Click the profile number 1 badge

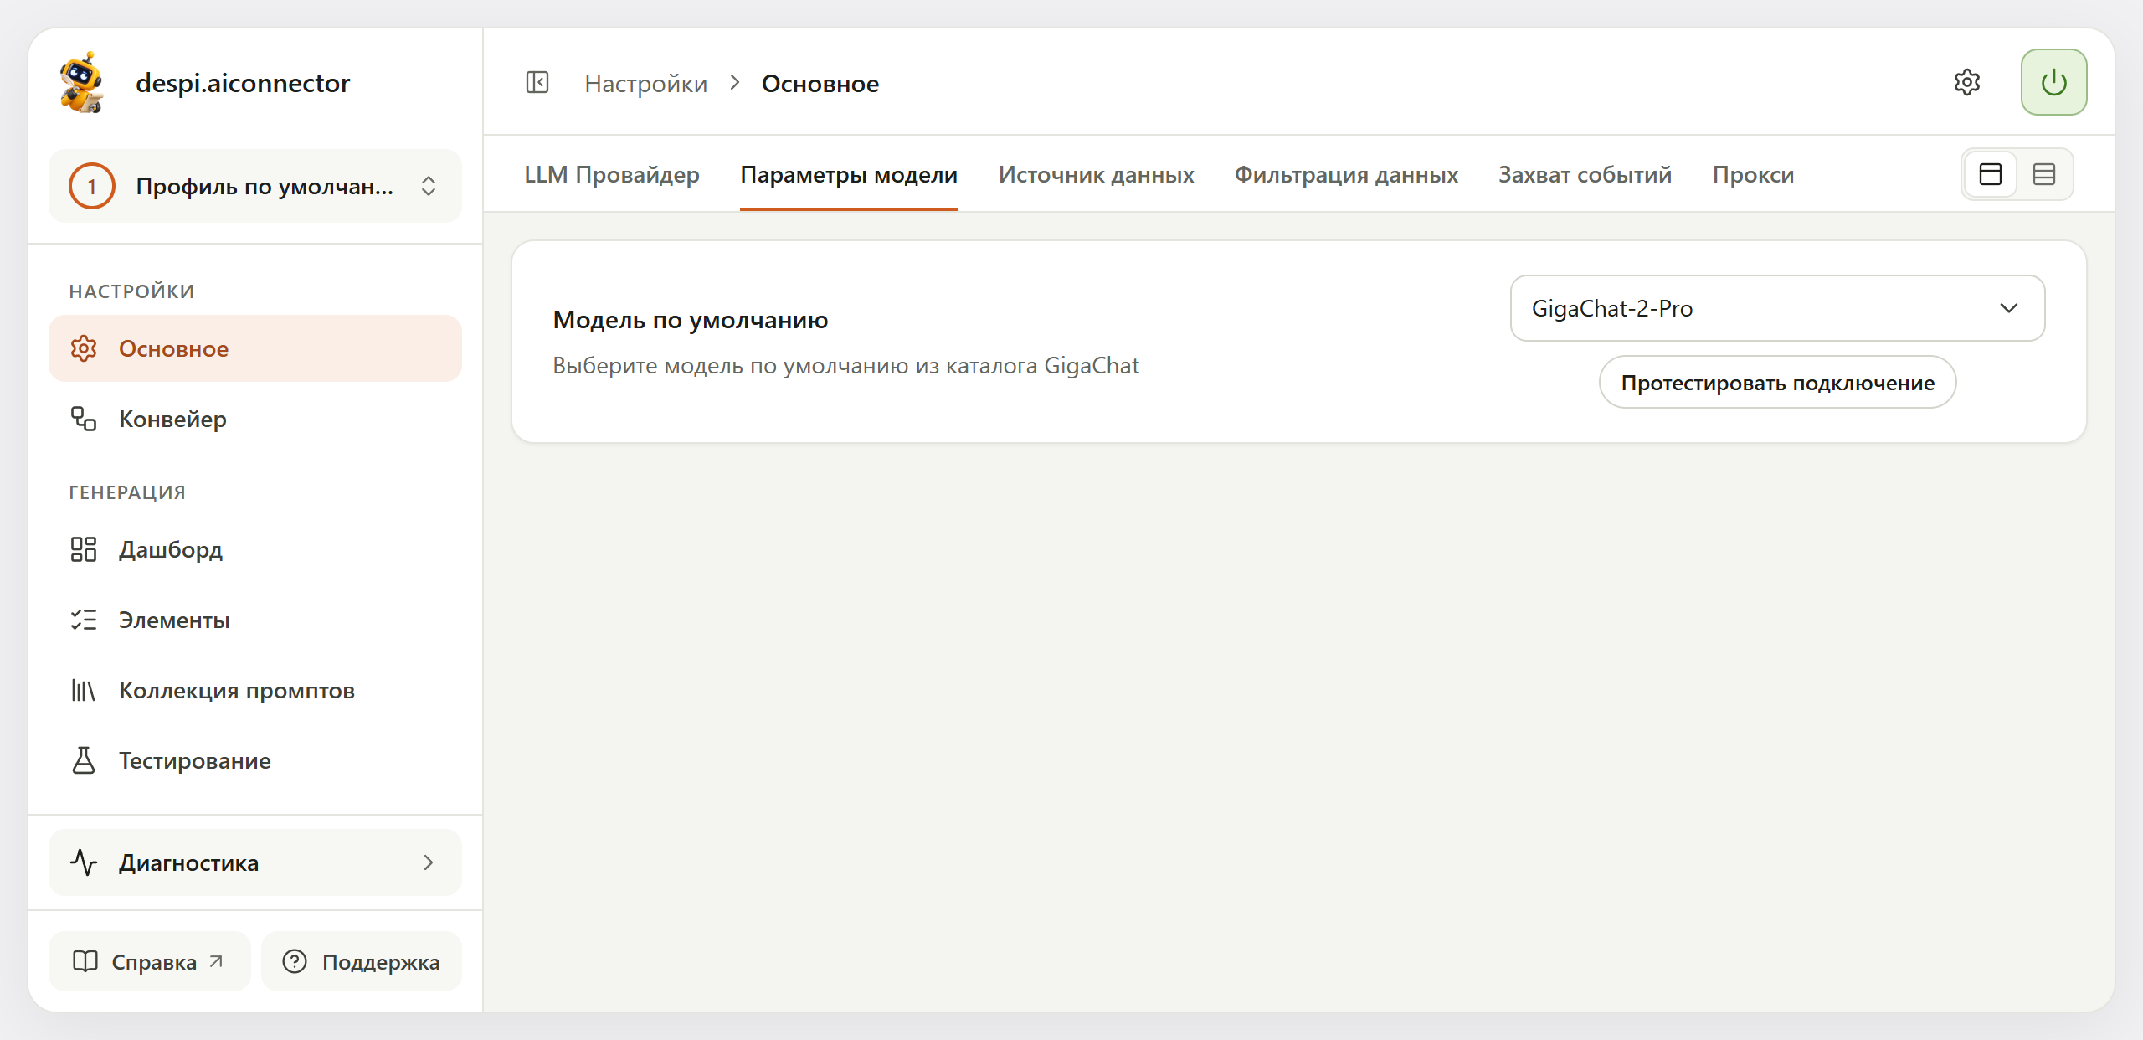91,186
